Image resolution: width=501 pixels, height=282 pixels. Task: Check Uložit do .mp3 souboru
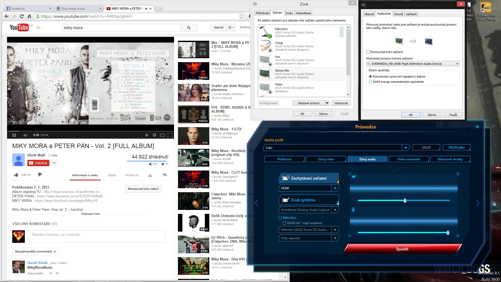(284, 223)
